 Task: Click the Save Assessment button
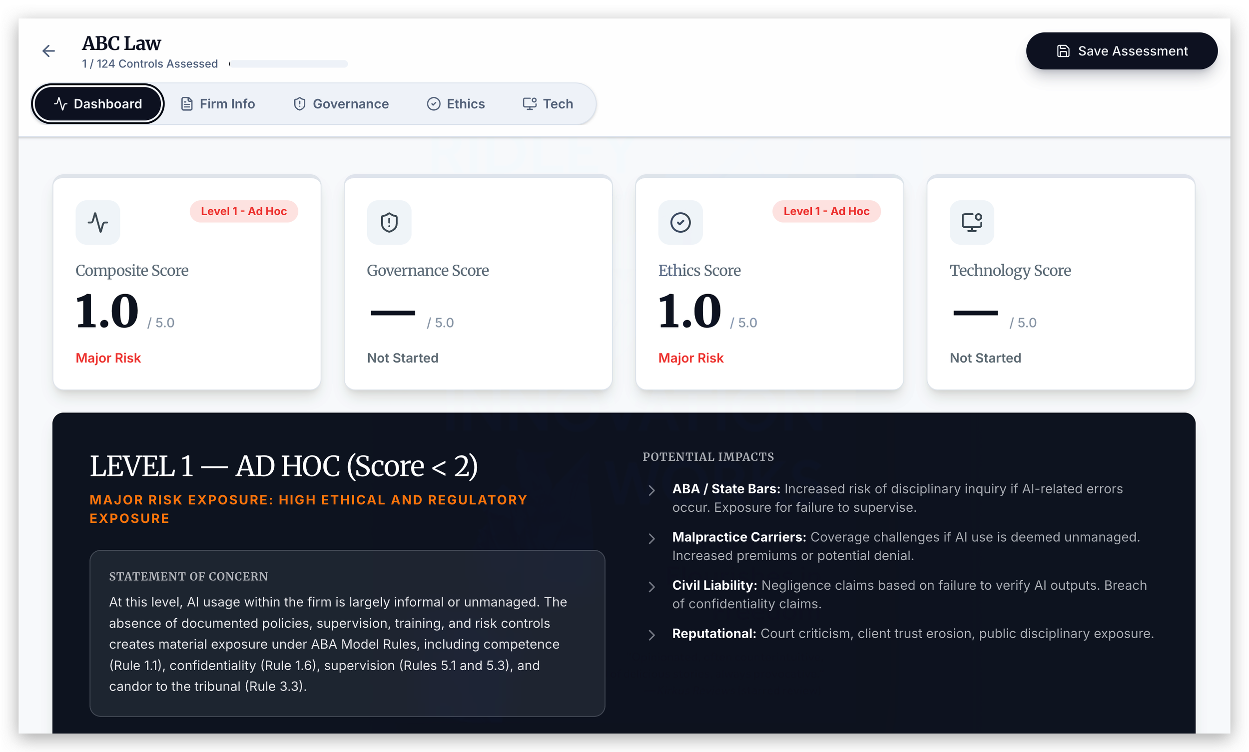[1121, 51]
